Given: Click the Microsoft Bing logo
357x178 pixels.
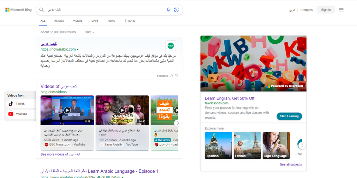Looking at the screenshot, I should (18, 10).
